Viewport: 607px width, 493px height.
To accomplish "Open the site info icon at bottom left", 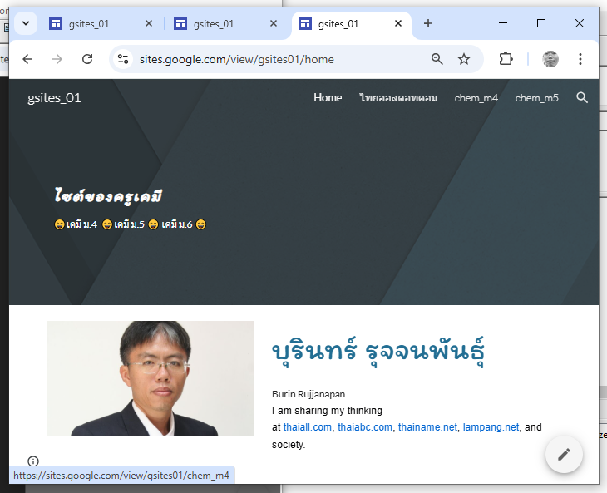I will (33, 461).
